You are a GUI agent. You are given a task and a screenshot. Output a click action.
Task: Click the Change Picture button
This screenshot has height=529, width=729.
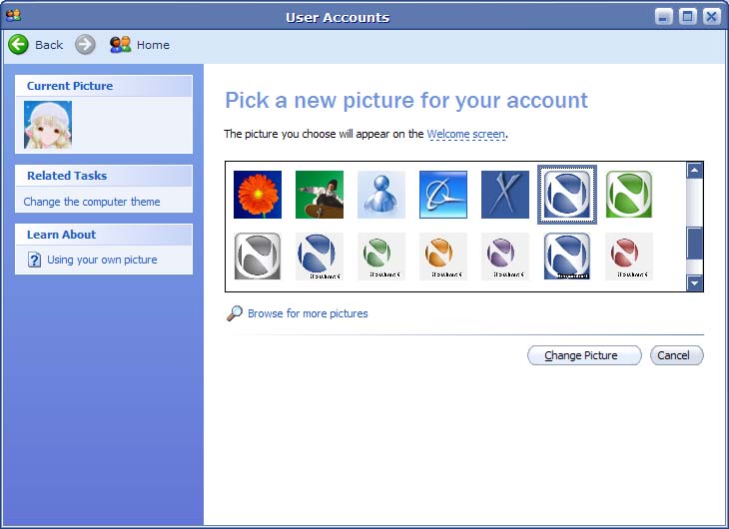584,355
